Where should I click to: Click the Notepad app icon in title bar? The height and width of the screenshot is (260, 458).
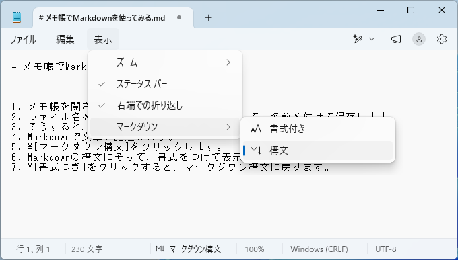(17, 17)
